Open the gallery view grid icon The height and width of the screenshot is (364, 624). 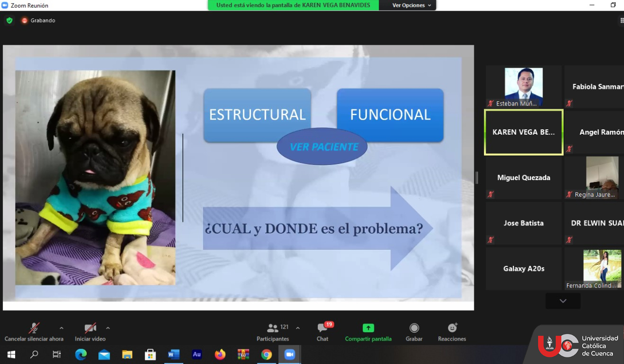point(622,20)
